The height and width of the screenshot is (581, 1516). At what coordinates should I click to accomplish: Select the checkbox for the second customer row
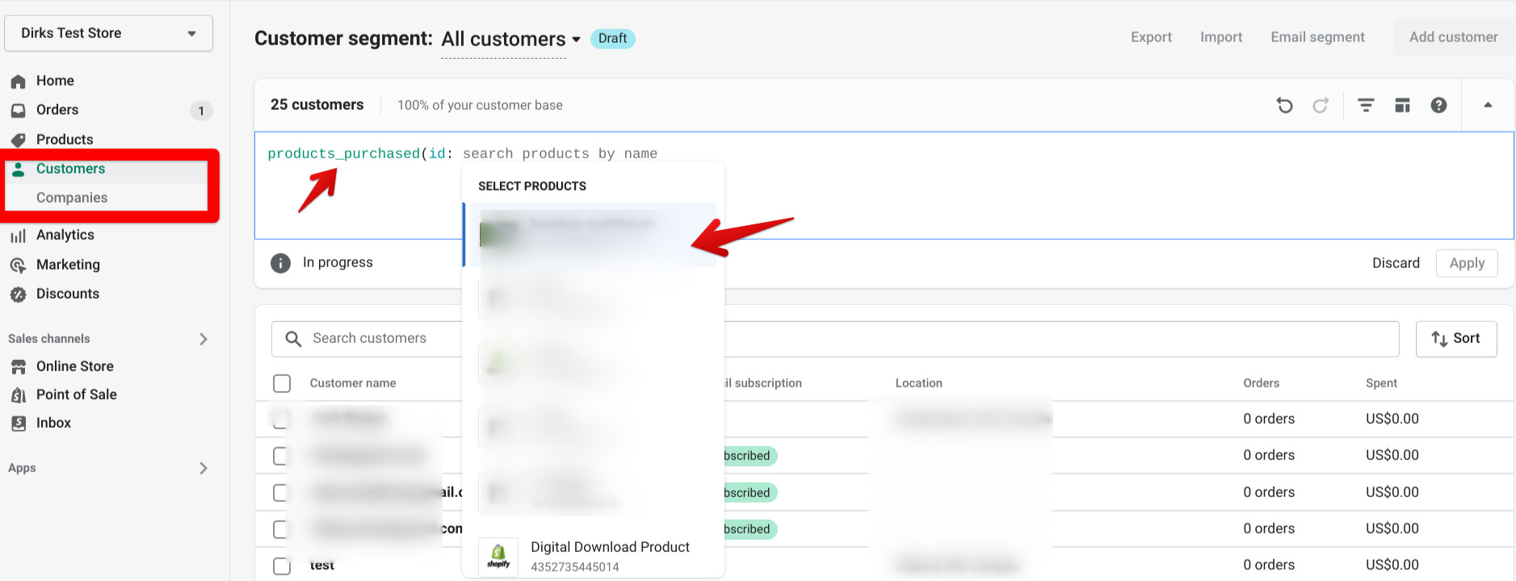point(280,456)
